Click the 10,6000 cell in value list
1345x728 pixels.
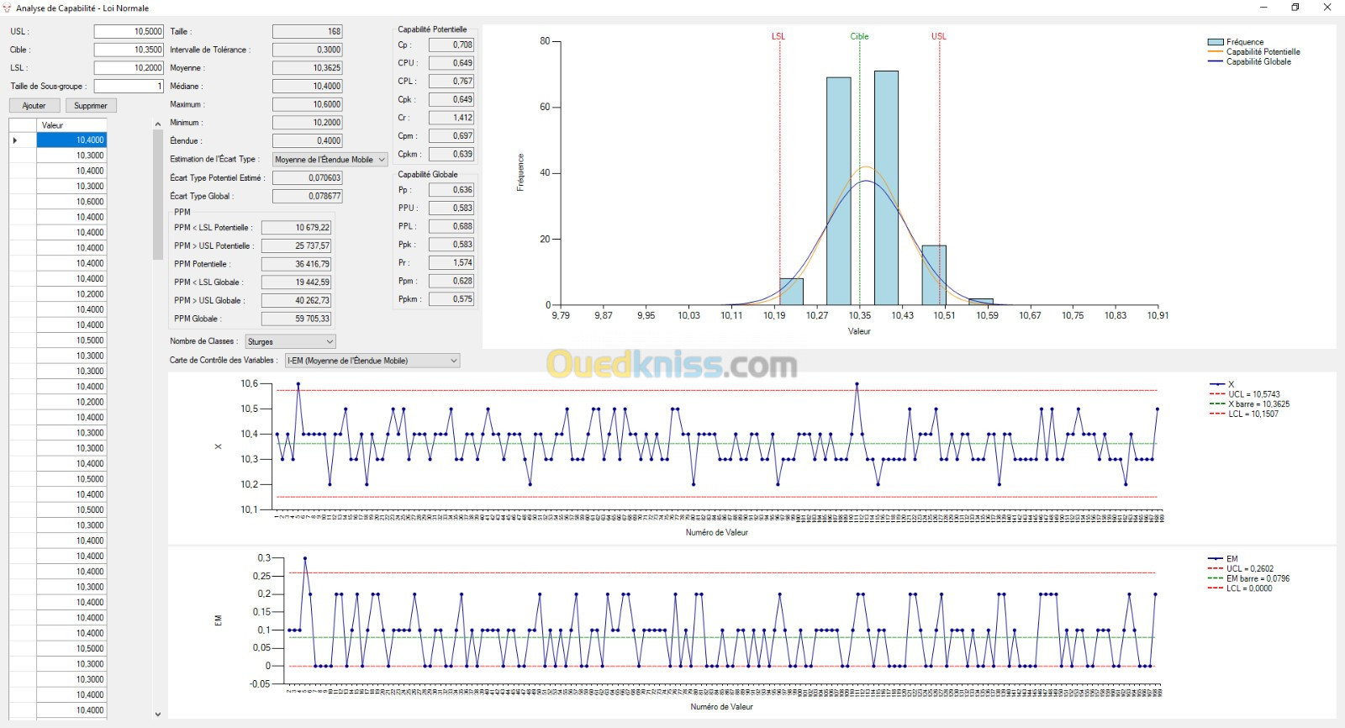71,202
